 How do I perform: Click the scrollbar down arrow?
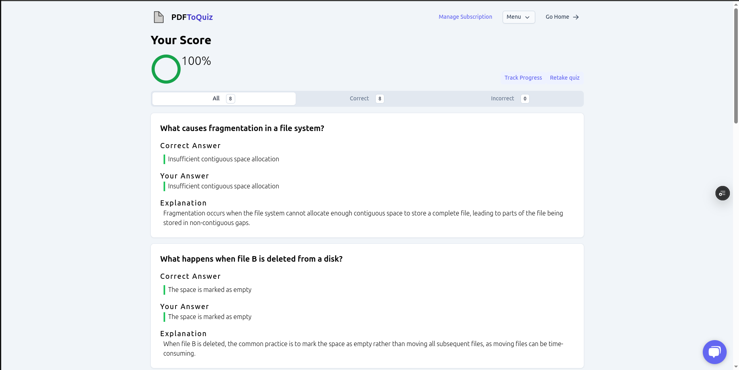(x=736, y=366)
